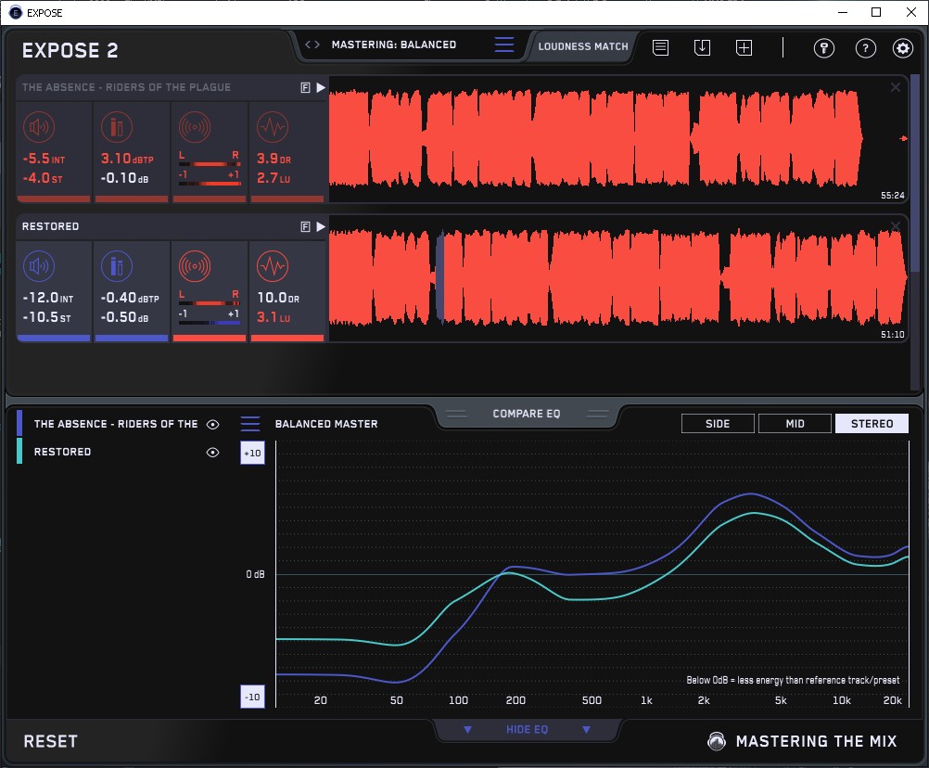Click the -0.40 dBTP reading on Restored
This screenshot has height=768, width=929.
tap(130, 298)
